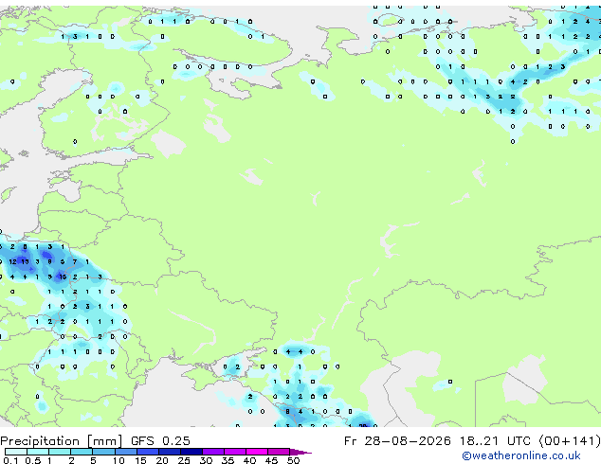Click the '10' legend scale label
Screen dimensions: 601x464
click(118, 460)
